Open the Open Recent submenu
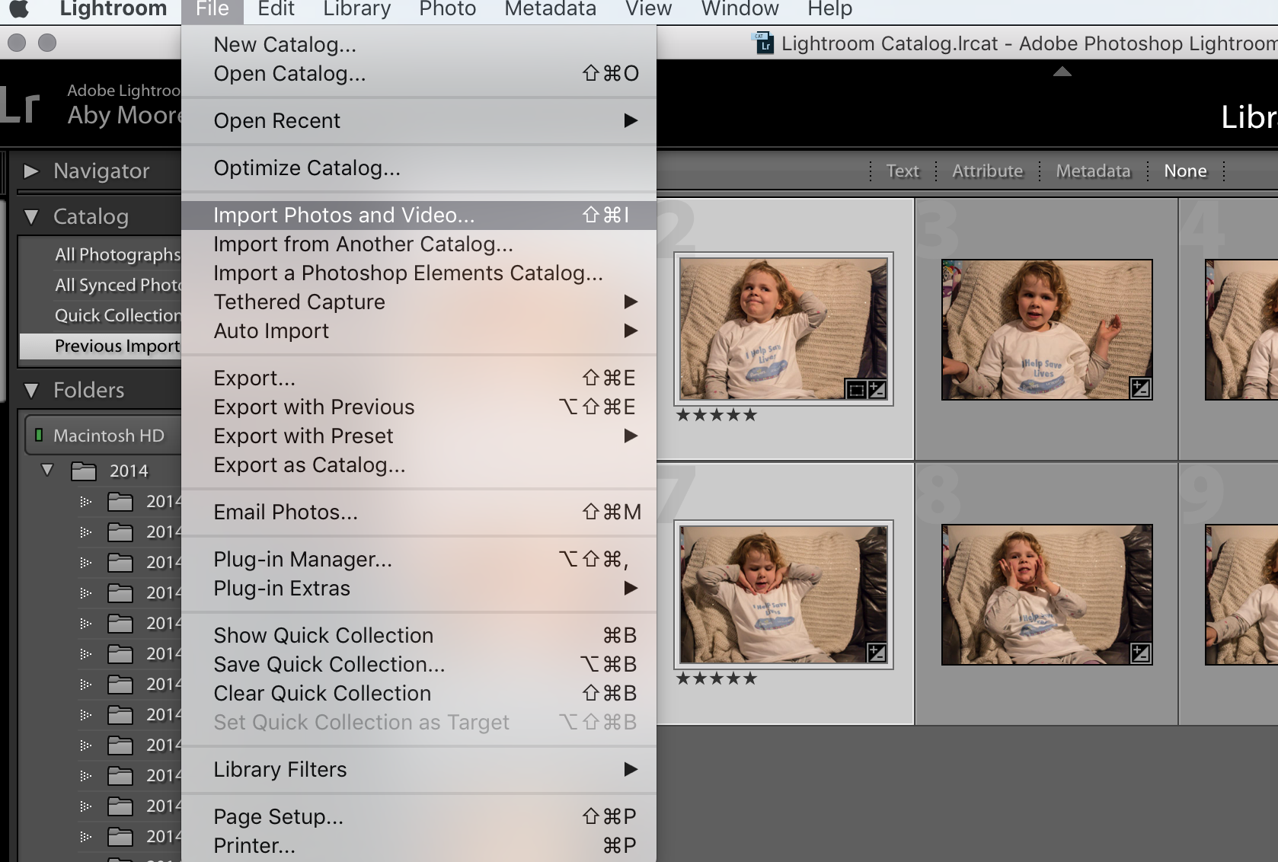Viewport: 1278px width, 862px height. coord(419,121)
